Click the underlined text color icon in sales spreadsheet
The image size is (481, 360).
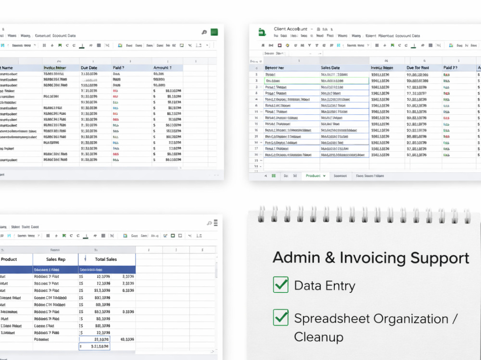(86, 236)
